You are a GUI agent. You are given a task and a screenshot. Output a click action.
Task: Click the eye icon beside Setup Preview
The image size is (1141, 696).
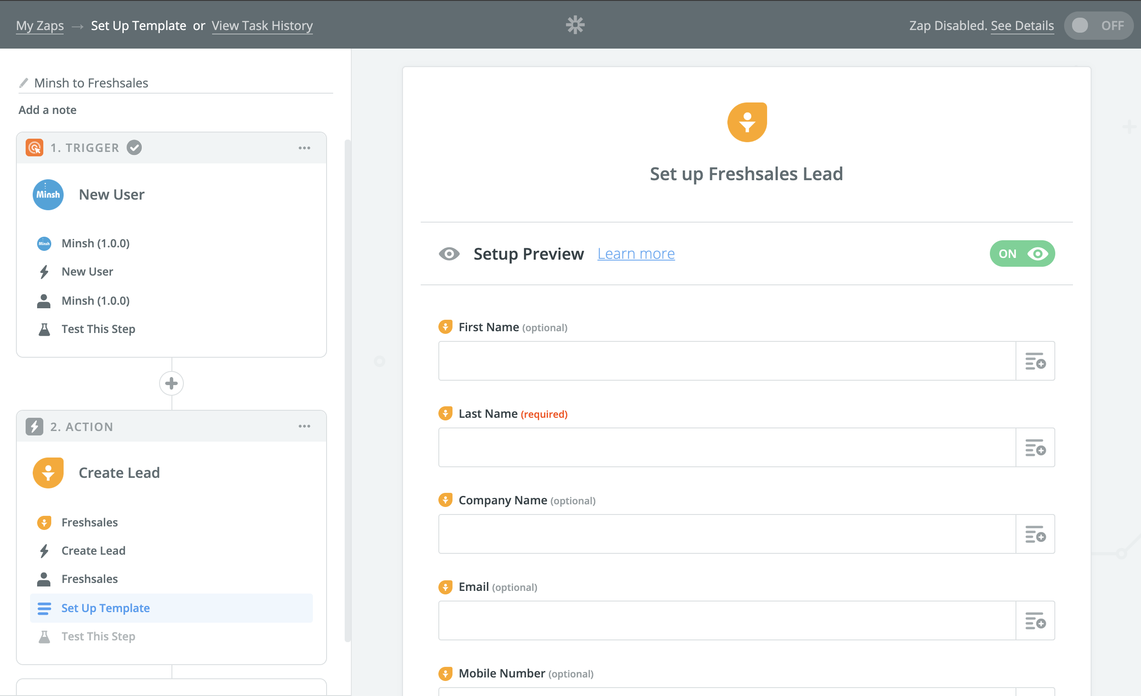pos(449,253)
